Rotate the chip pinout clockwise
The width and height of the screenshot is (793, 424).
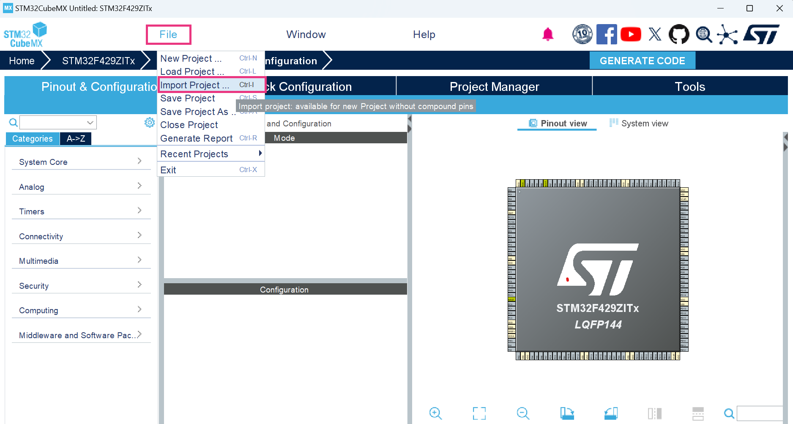tap(567, 413)
